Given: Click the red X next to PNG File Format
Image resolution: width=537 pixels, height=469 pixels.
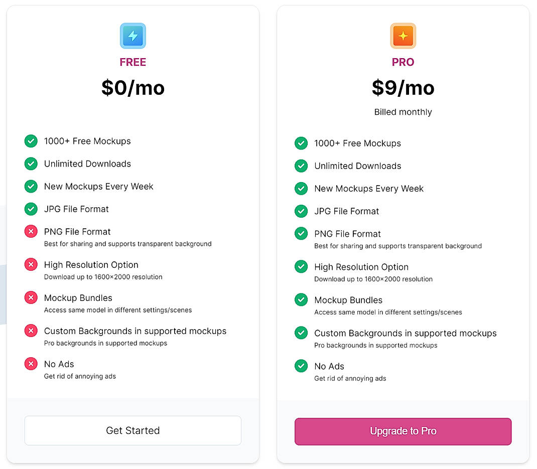Looking at the screenshot, I should click(x=31, y=231).
